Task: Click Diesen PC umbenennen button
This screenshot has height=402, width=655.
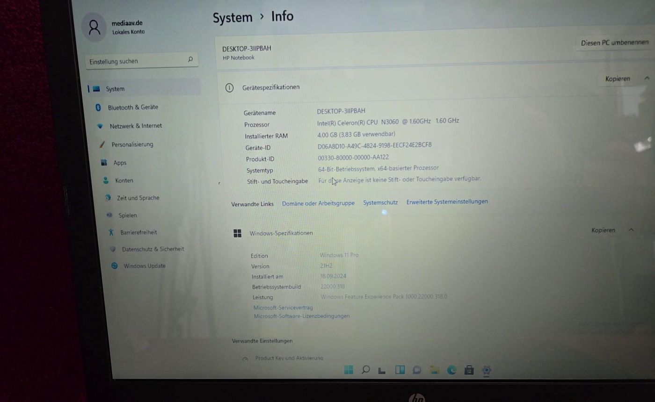Action: click(614, 43)
